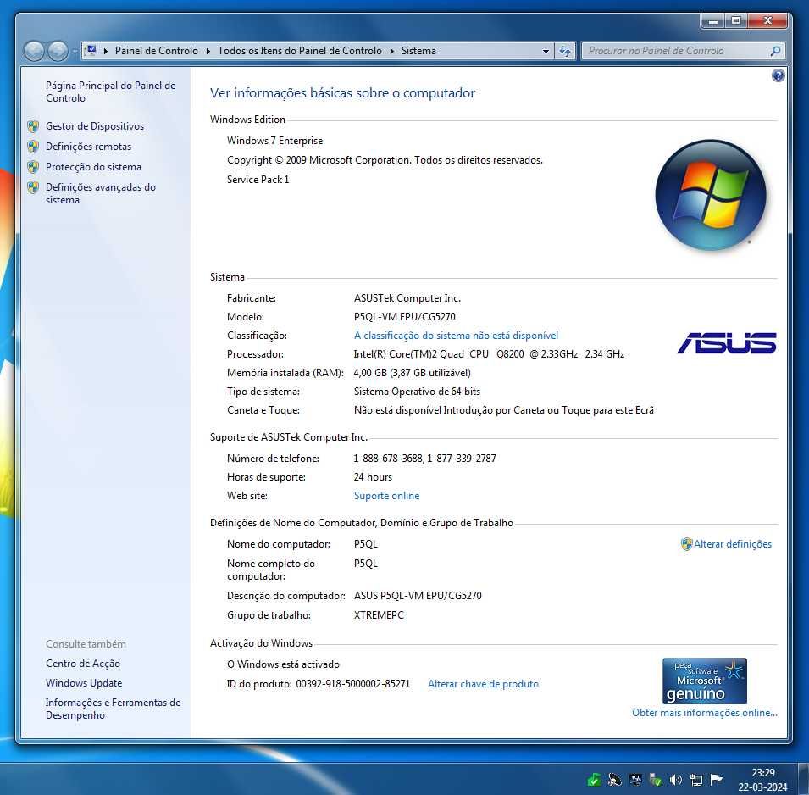Open Definições remotas
Screen dimensions: 809x795
pyautogui.click(x=88, y=147)
